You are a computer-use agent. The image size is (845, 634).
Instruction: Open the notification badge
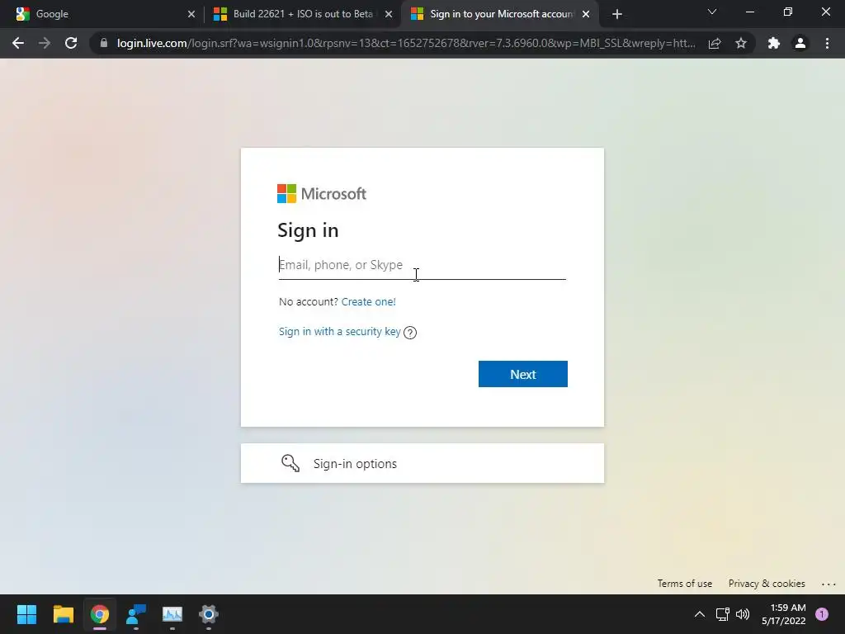[x=822, y=614]
